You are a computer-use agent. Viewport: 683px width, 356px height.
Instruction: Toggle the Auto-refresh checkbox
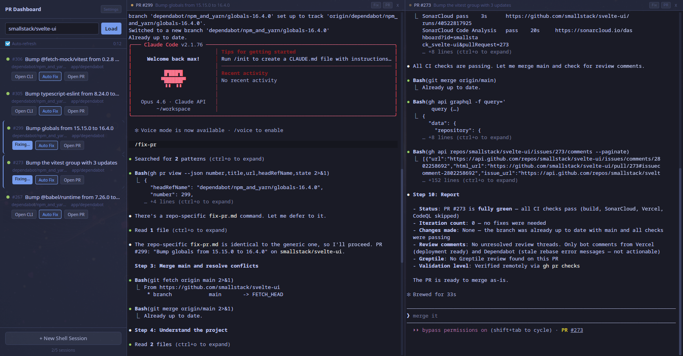coord(8,44)
